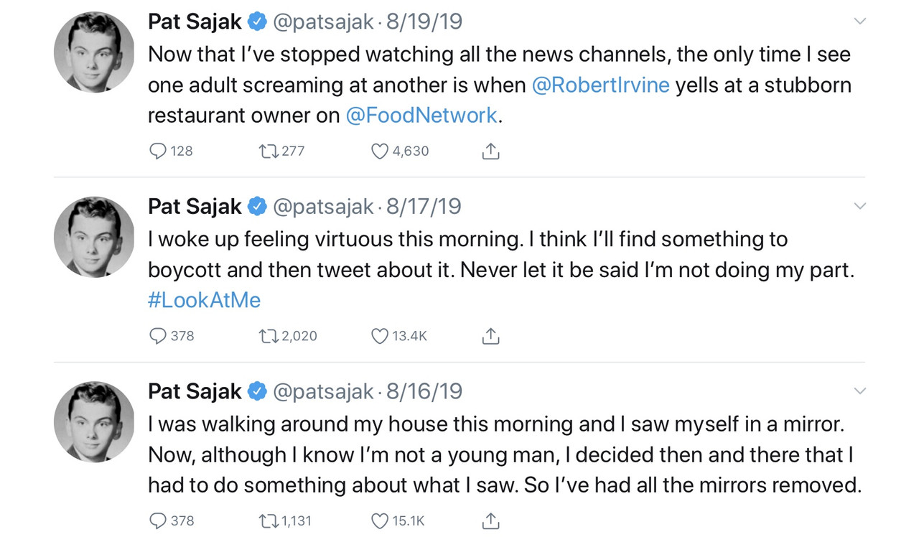
Task: Retweet the mirrors tweet with 1,131 retweets
Action: 268,520
